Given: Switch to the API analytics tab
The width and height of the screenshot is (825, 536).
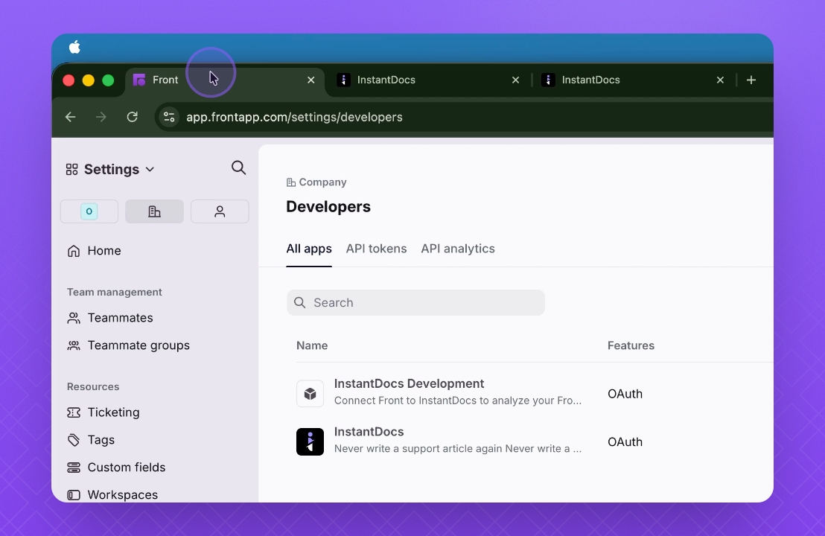Looking at the screenshot, I should tap(458, 249).
